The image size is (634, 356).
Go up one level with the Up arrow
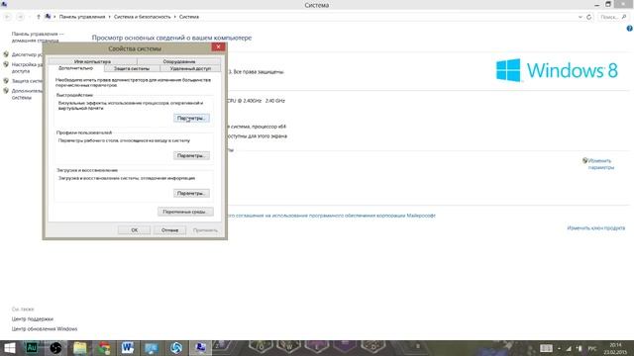coord(39,17)
